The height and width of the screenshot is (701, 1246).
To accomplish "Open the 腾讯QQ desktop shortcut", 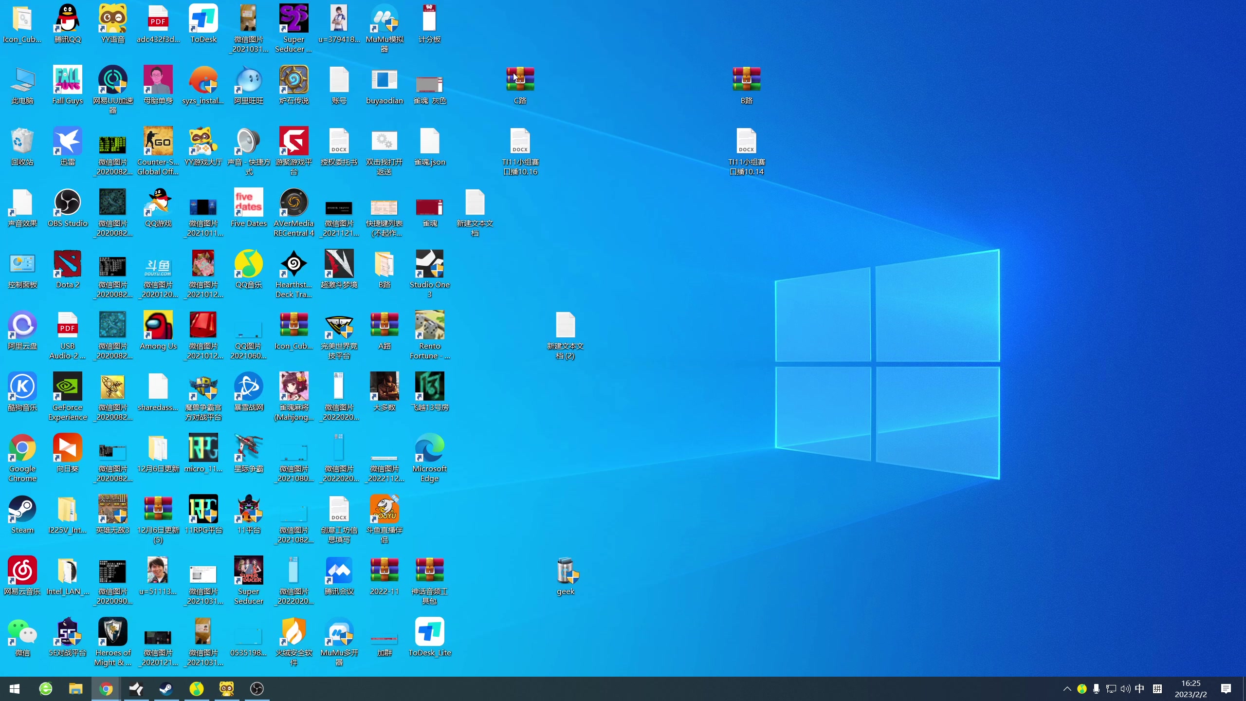I will (68, 24).
